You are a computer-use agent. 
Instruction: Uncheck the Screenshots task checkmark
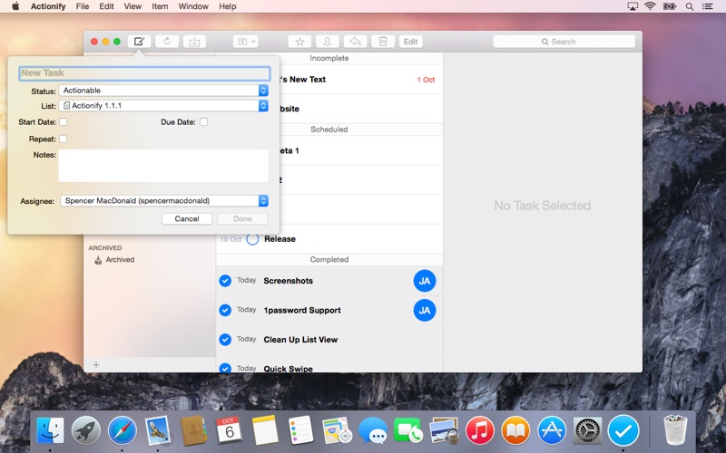[225, 281]
